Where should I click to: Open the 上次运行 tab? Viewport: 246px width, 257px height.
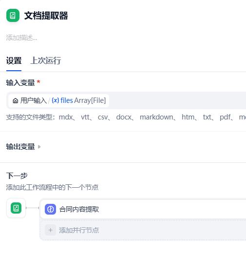[46, 60]
